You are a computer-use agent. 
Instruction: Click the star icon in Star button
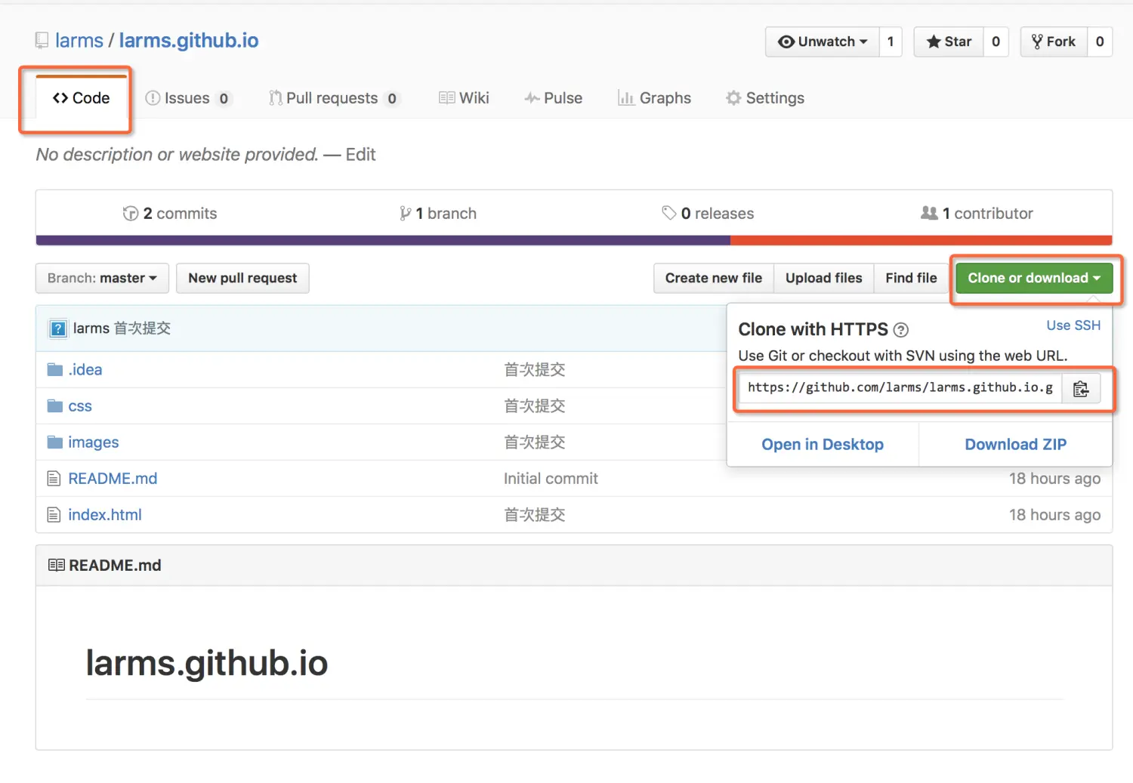point(934,42)
